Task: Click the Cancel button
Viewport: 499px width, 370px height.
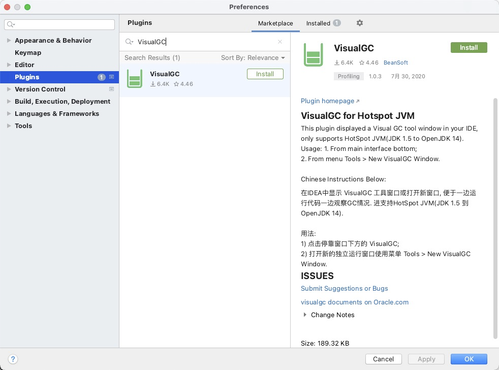Action: coord(383,359)
